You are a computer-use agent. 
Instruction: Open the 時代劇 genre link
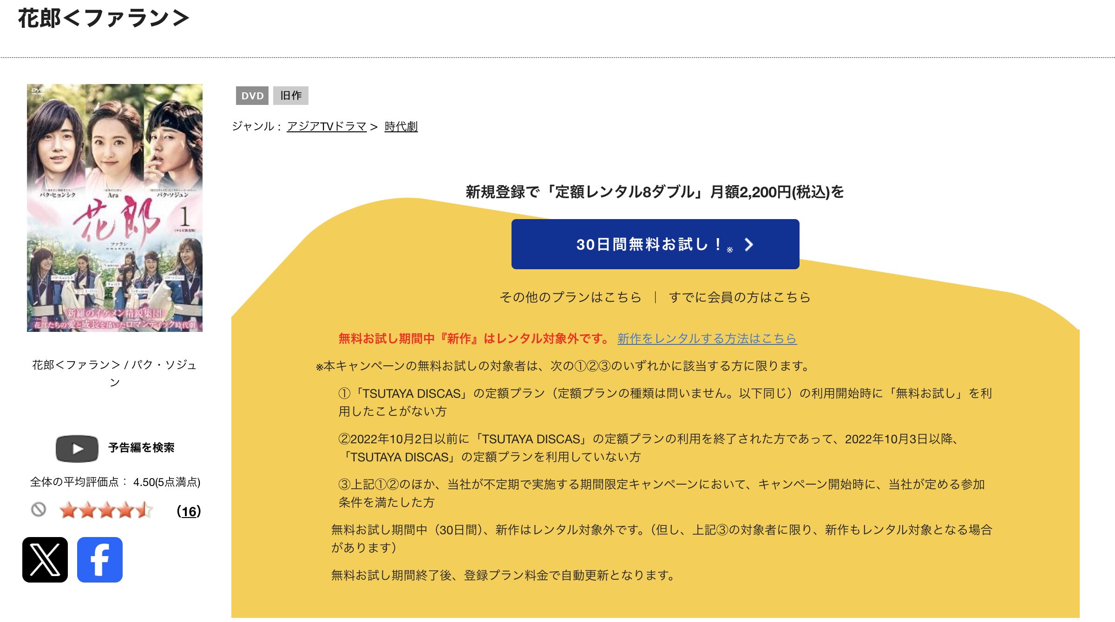[401, 126]
